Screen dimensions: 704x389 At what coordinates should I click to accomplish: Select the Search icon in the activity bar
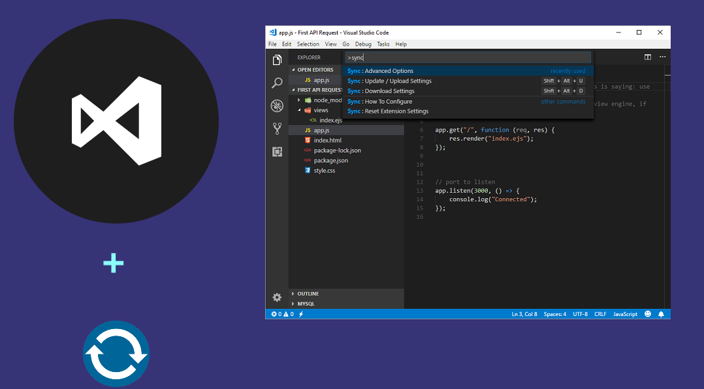point(277,83)
